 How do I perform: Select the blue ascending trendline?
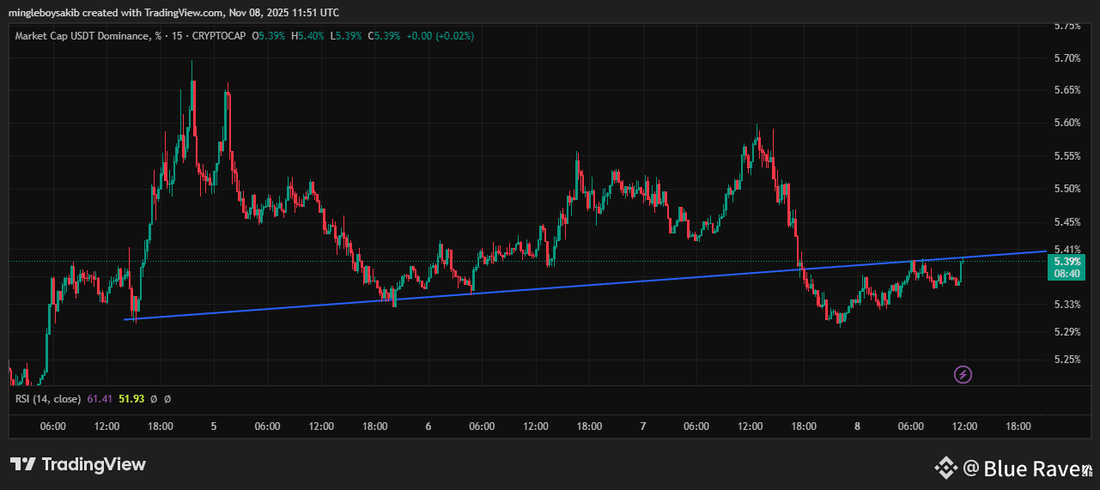(584, 285)
